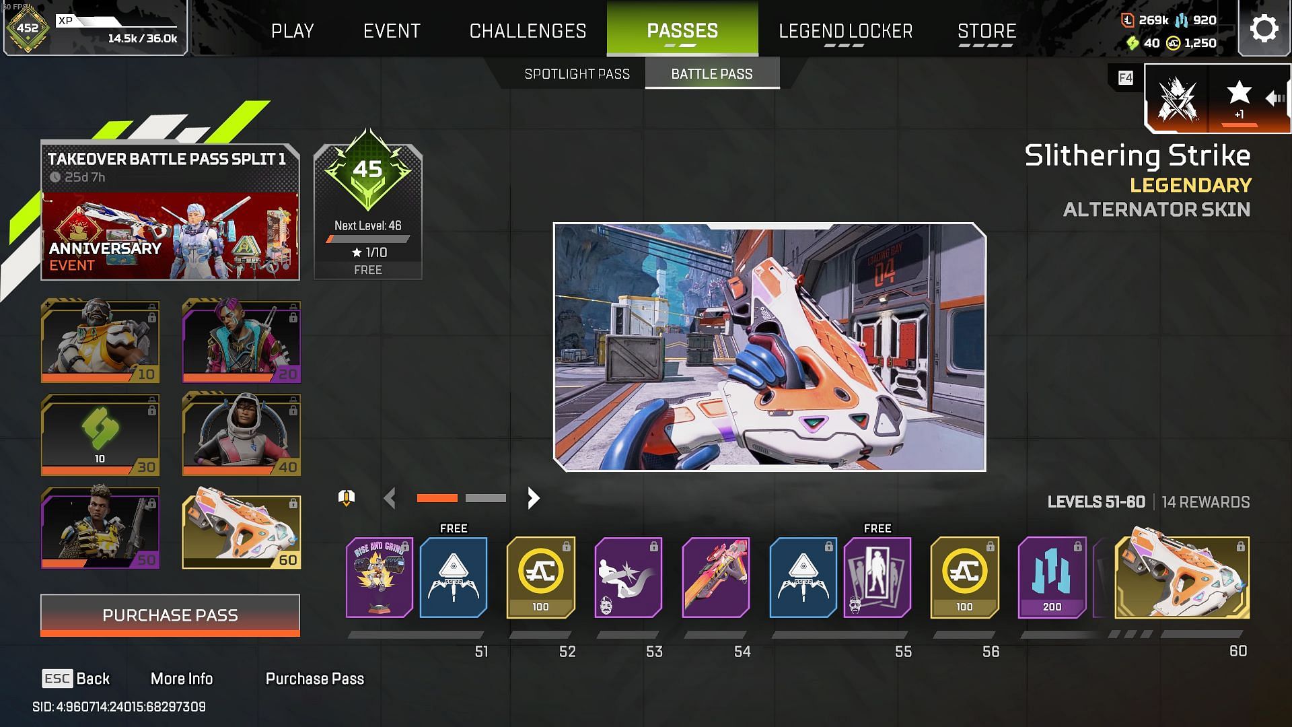1292x727 pixels.
Task: Select the Spotlight Pass tab
Action: (x=577, y=73)
